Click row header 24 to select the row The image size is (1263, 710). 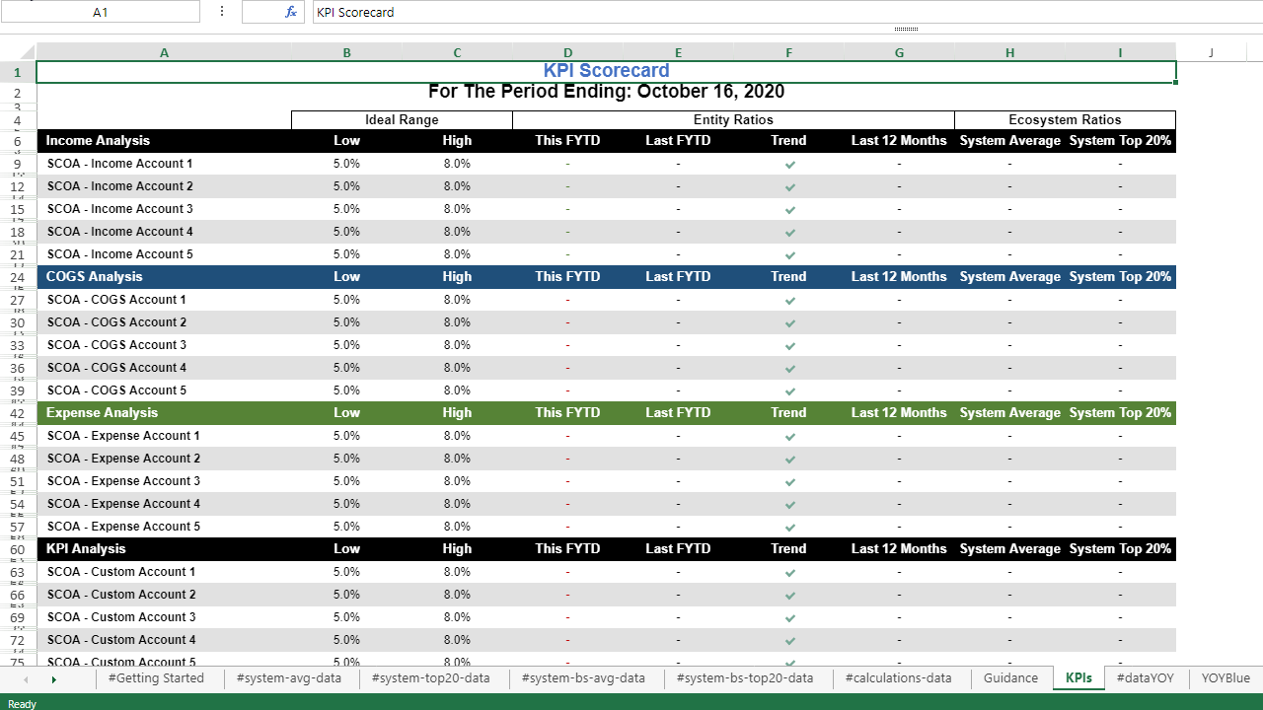click(x=18, y=277)
